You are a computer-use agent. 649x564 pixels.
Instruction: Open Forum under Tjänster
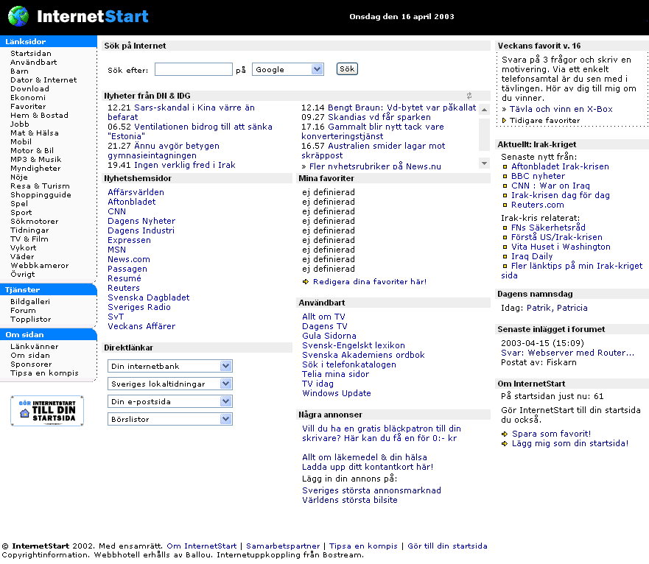[x=23, y=310]
